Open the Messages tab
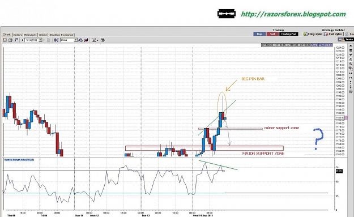The image size is (354, 217). click(30, 35)
